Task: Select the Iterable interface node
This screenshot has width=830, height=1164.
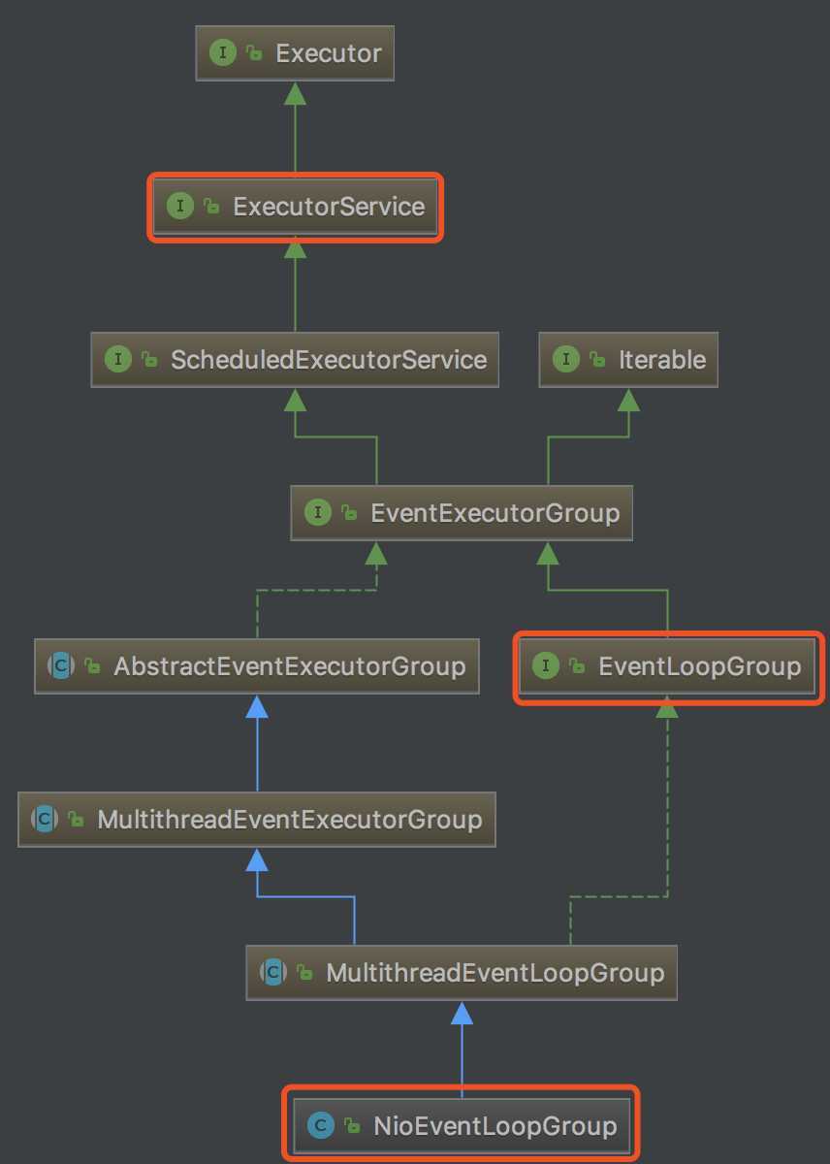Action: pyautogui.click(x=628, y=360)
